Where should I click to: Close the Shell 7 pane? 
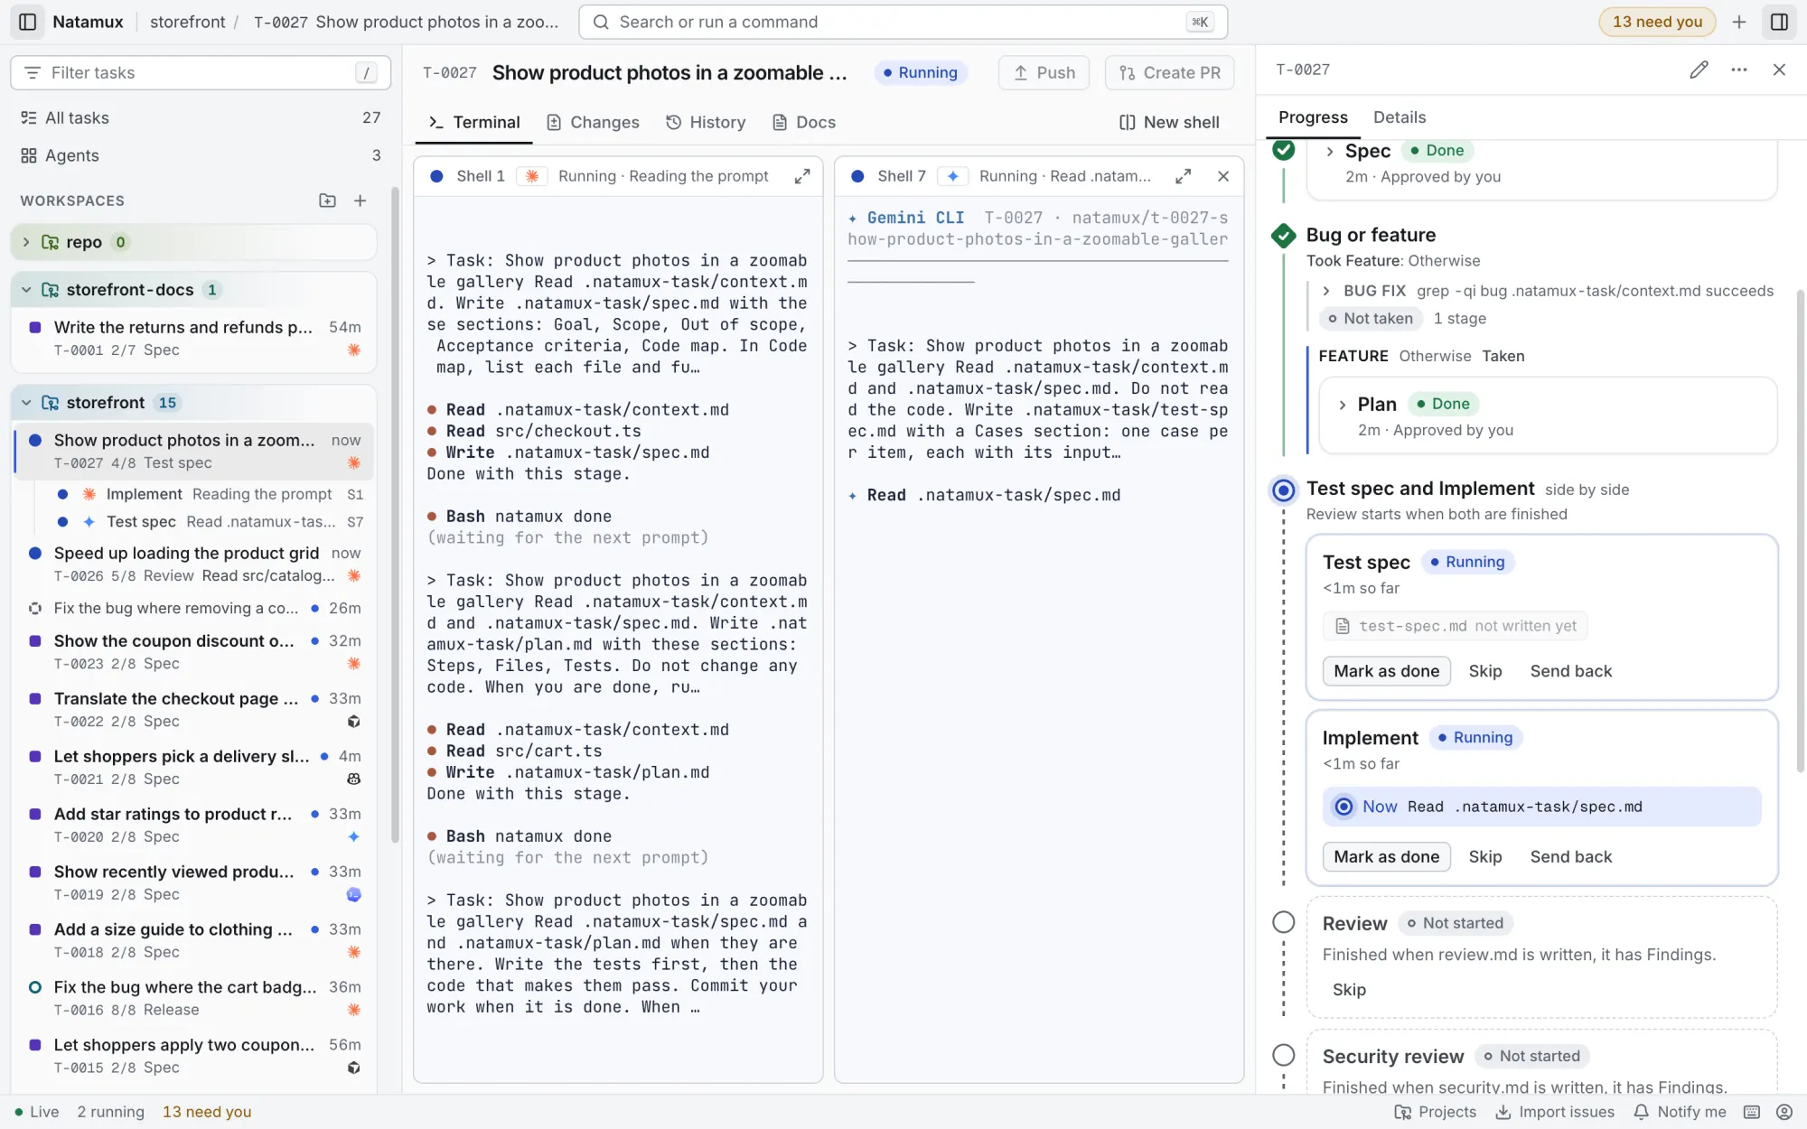tap(1223, 176)
